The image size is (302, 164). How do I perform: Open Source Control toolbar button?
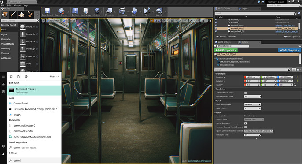(61, 12)
